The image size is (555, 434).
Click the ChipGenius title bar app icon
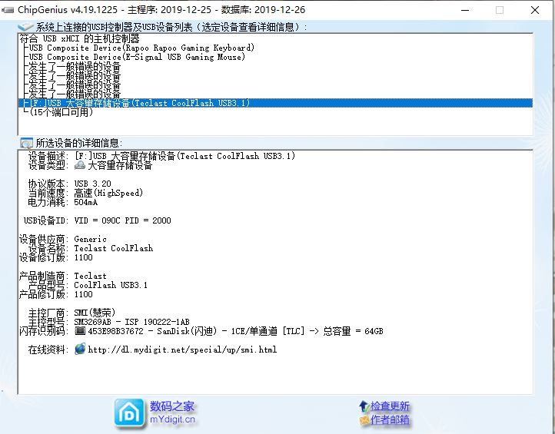(x=8, y=10)
